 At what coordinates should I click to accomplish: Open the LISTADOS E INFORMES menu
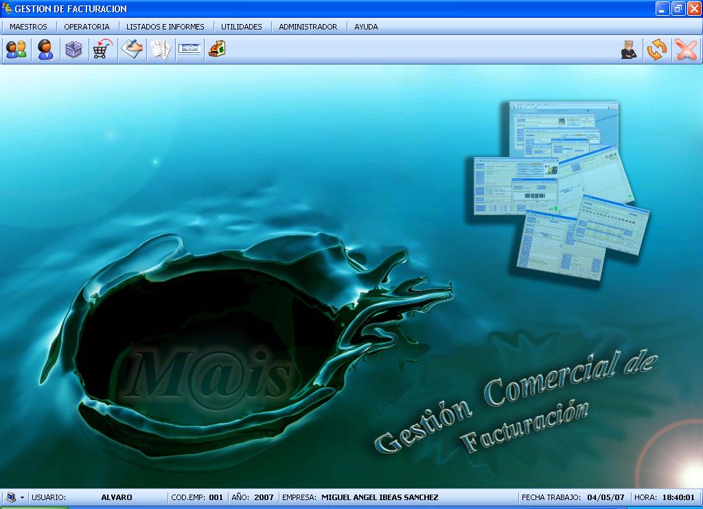pyautogui.click(x=165, y=27)
